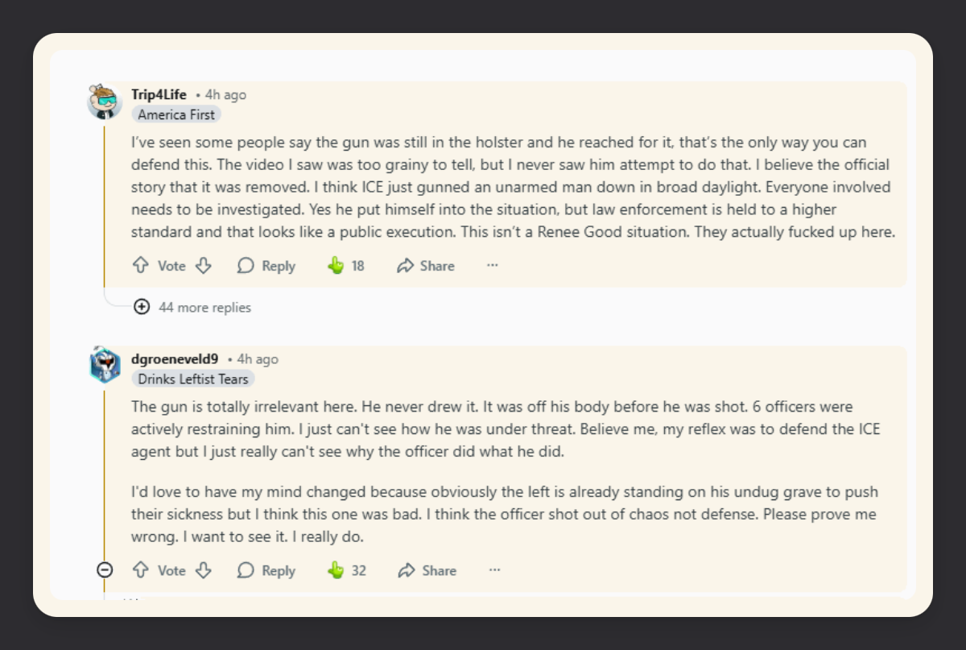
Task: Reply to dgroeneveld9's comment
Action: pyautogui.click(x=266, y=570)
